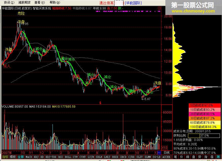The width and height of the screenshot is (222, 161).
Task: Switch to the ZBCD indicator
Action: coord(123,157)
